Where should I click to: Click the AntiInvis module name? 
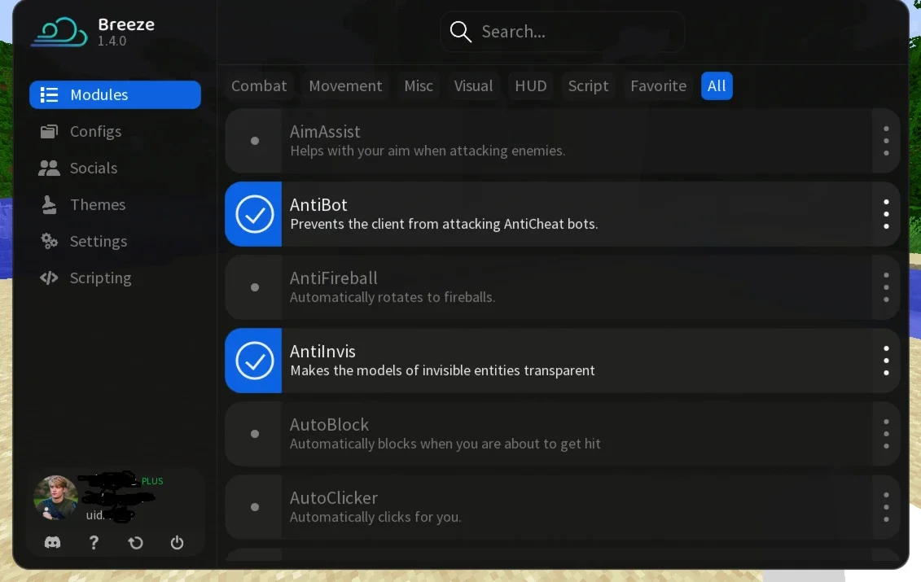coord(322,351)
